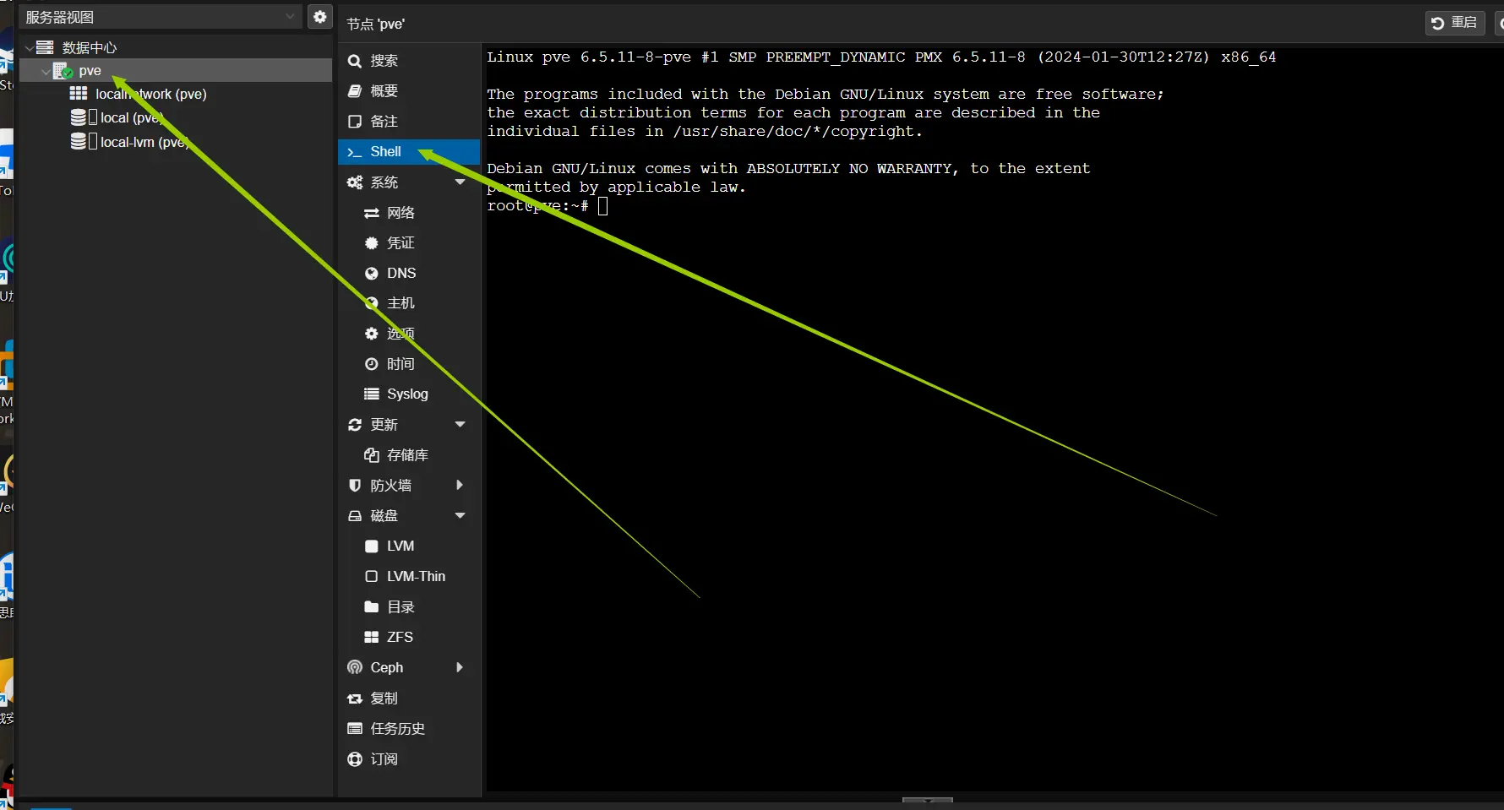
Task: Open the task history menu entry
Action: (397, 728)
